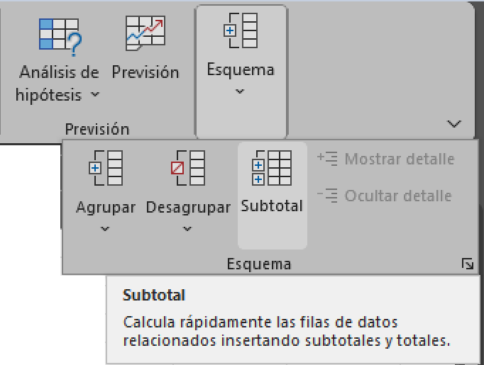Click the Análisis de hipótesis table icon

(60, 37)
